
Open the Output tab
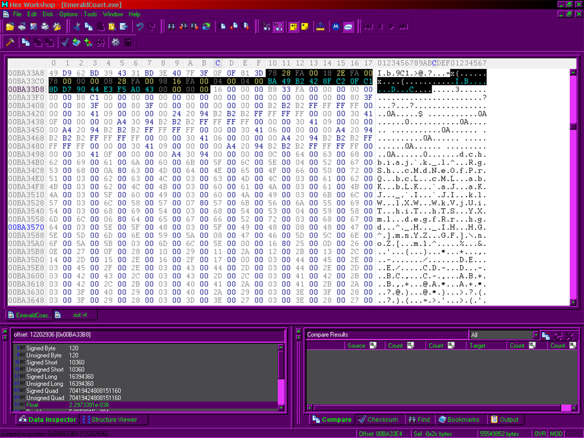tap(505, 420)
